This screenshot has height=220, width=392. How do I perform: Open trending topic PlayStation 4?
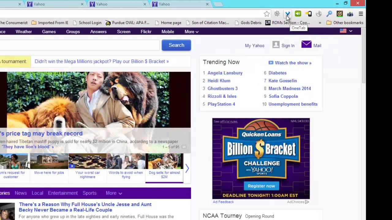coord(221,104)
